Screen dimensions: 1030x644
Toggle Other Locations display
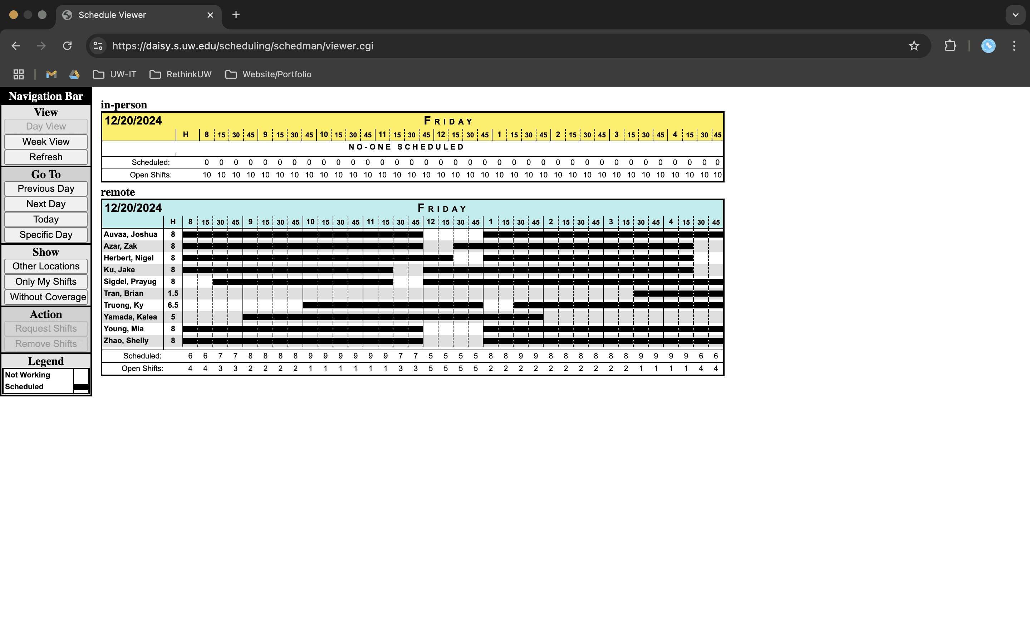click(46, 266)
